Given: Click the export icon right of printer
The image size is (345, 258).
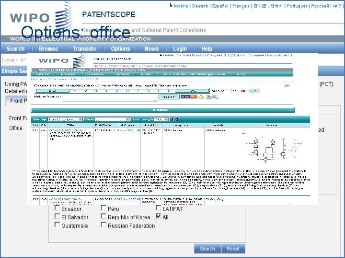Looking at the screenshot, I should 216,97.
